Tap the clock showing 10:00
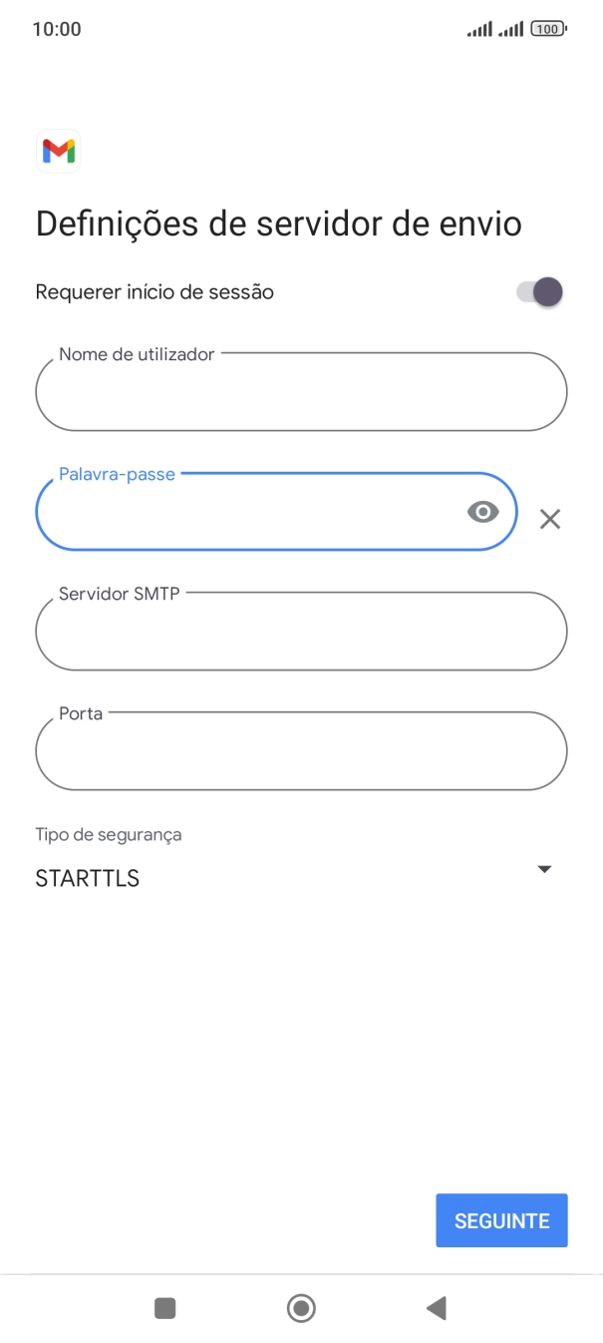Viewport: 603px width, 1343px height. coord(57,29)
